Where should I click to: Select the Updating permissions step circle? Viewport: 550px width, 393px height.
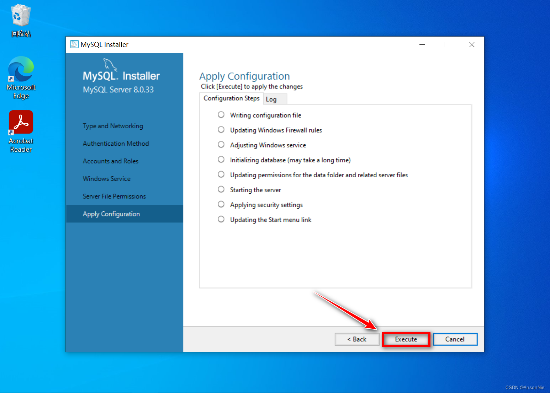pyautogui.click(x=221, y=174)
